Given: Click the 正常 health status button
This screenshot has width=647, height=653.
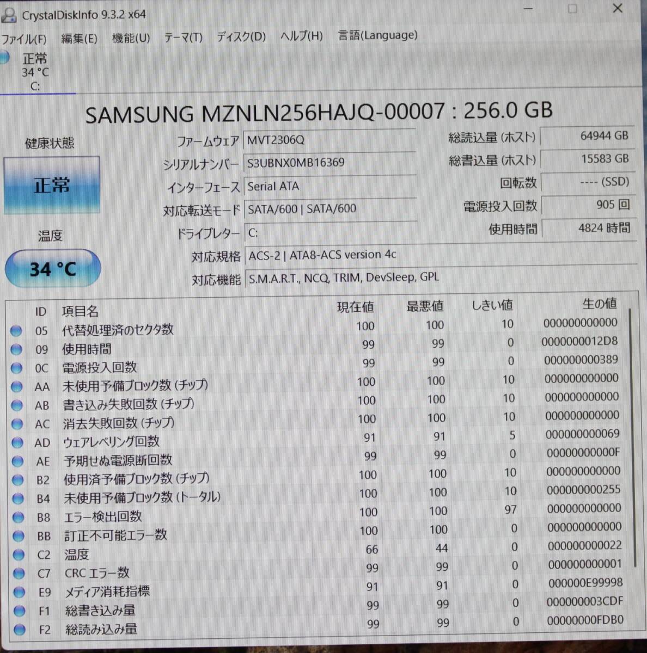Looking at the screenshot, I should coord(52,185).
